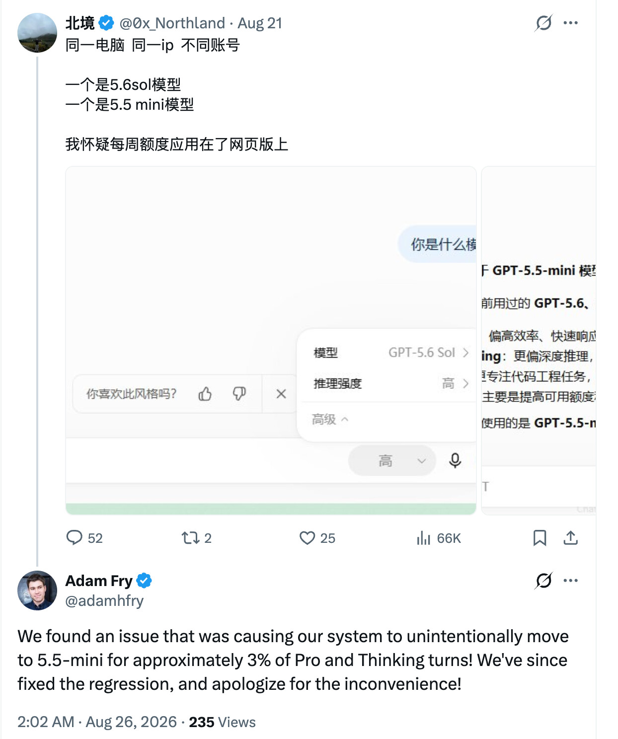The width and height of the screenshot is (618, 739).
Task: Click thumbs down in the screenshot image
Action: (x=239, y=394)
